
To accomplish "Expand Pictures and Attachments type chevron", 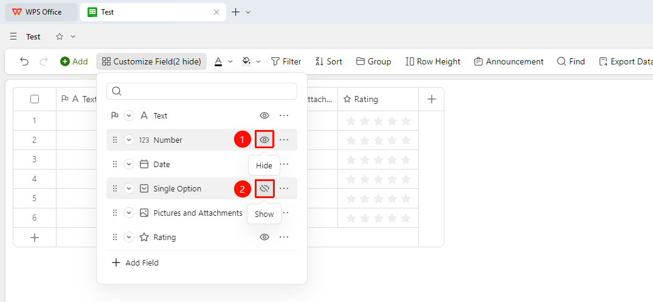I will (129, 213).
